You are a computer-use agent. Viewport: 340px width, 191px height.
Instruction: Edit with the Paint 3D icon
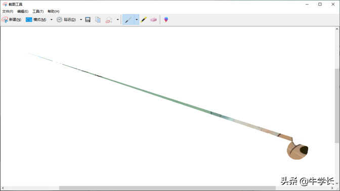click(166, 20)
